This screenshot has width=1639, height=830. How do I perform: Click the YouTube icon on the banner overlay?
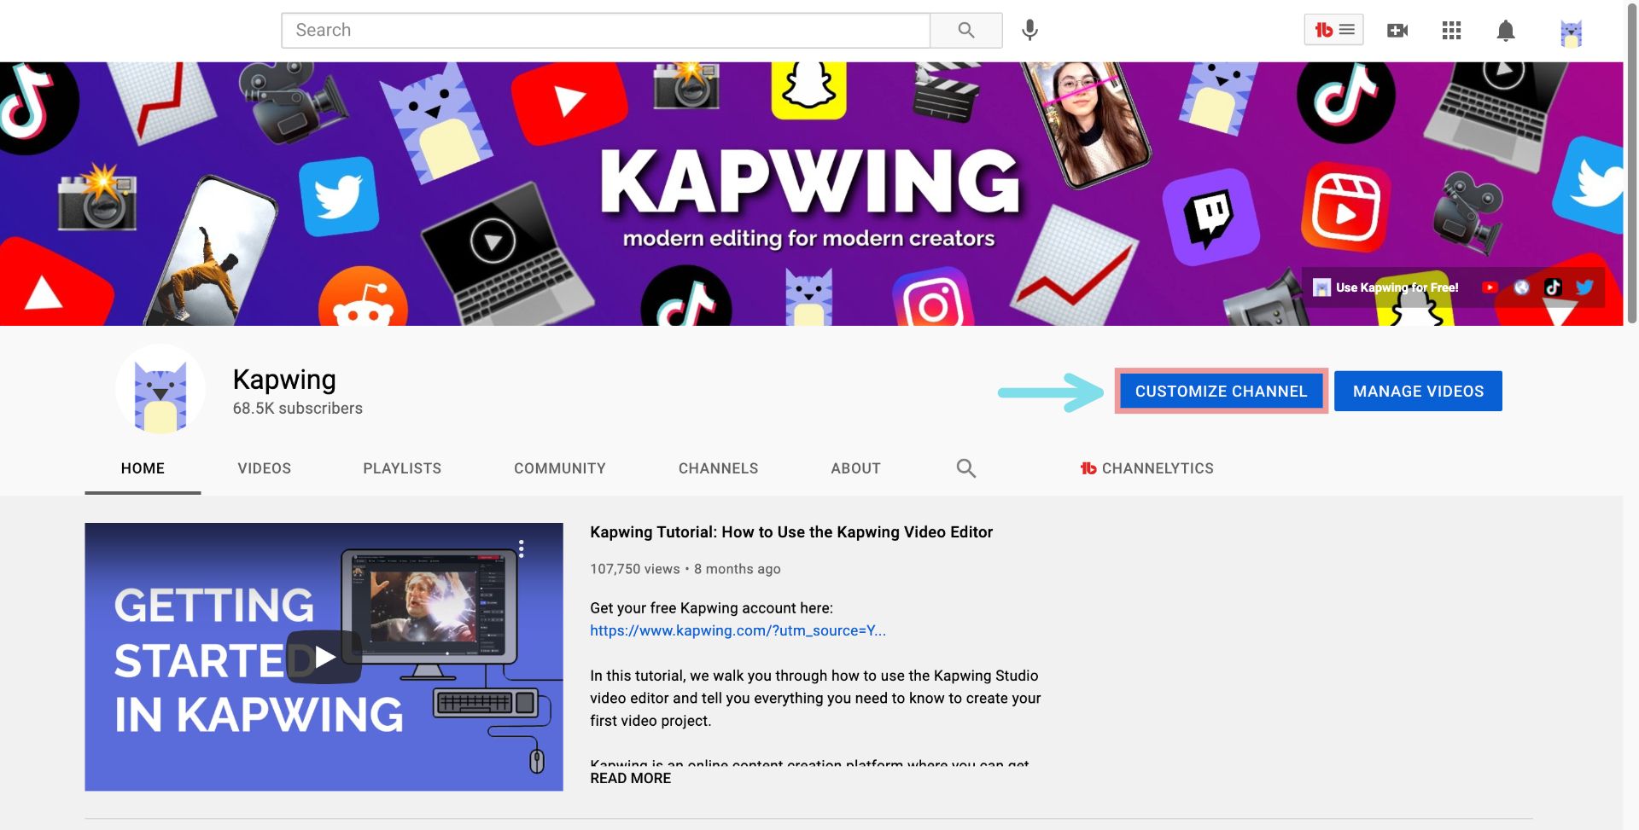pos(1490,287)
